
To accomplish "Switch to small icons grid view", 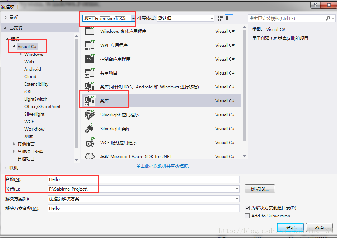I will click(x=220, y=18).
